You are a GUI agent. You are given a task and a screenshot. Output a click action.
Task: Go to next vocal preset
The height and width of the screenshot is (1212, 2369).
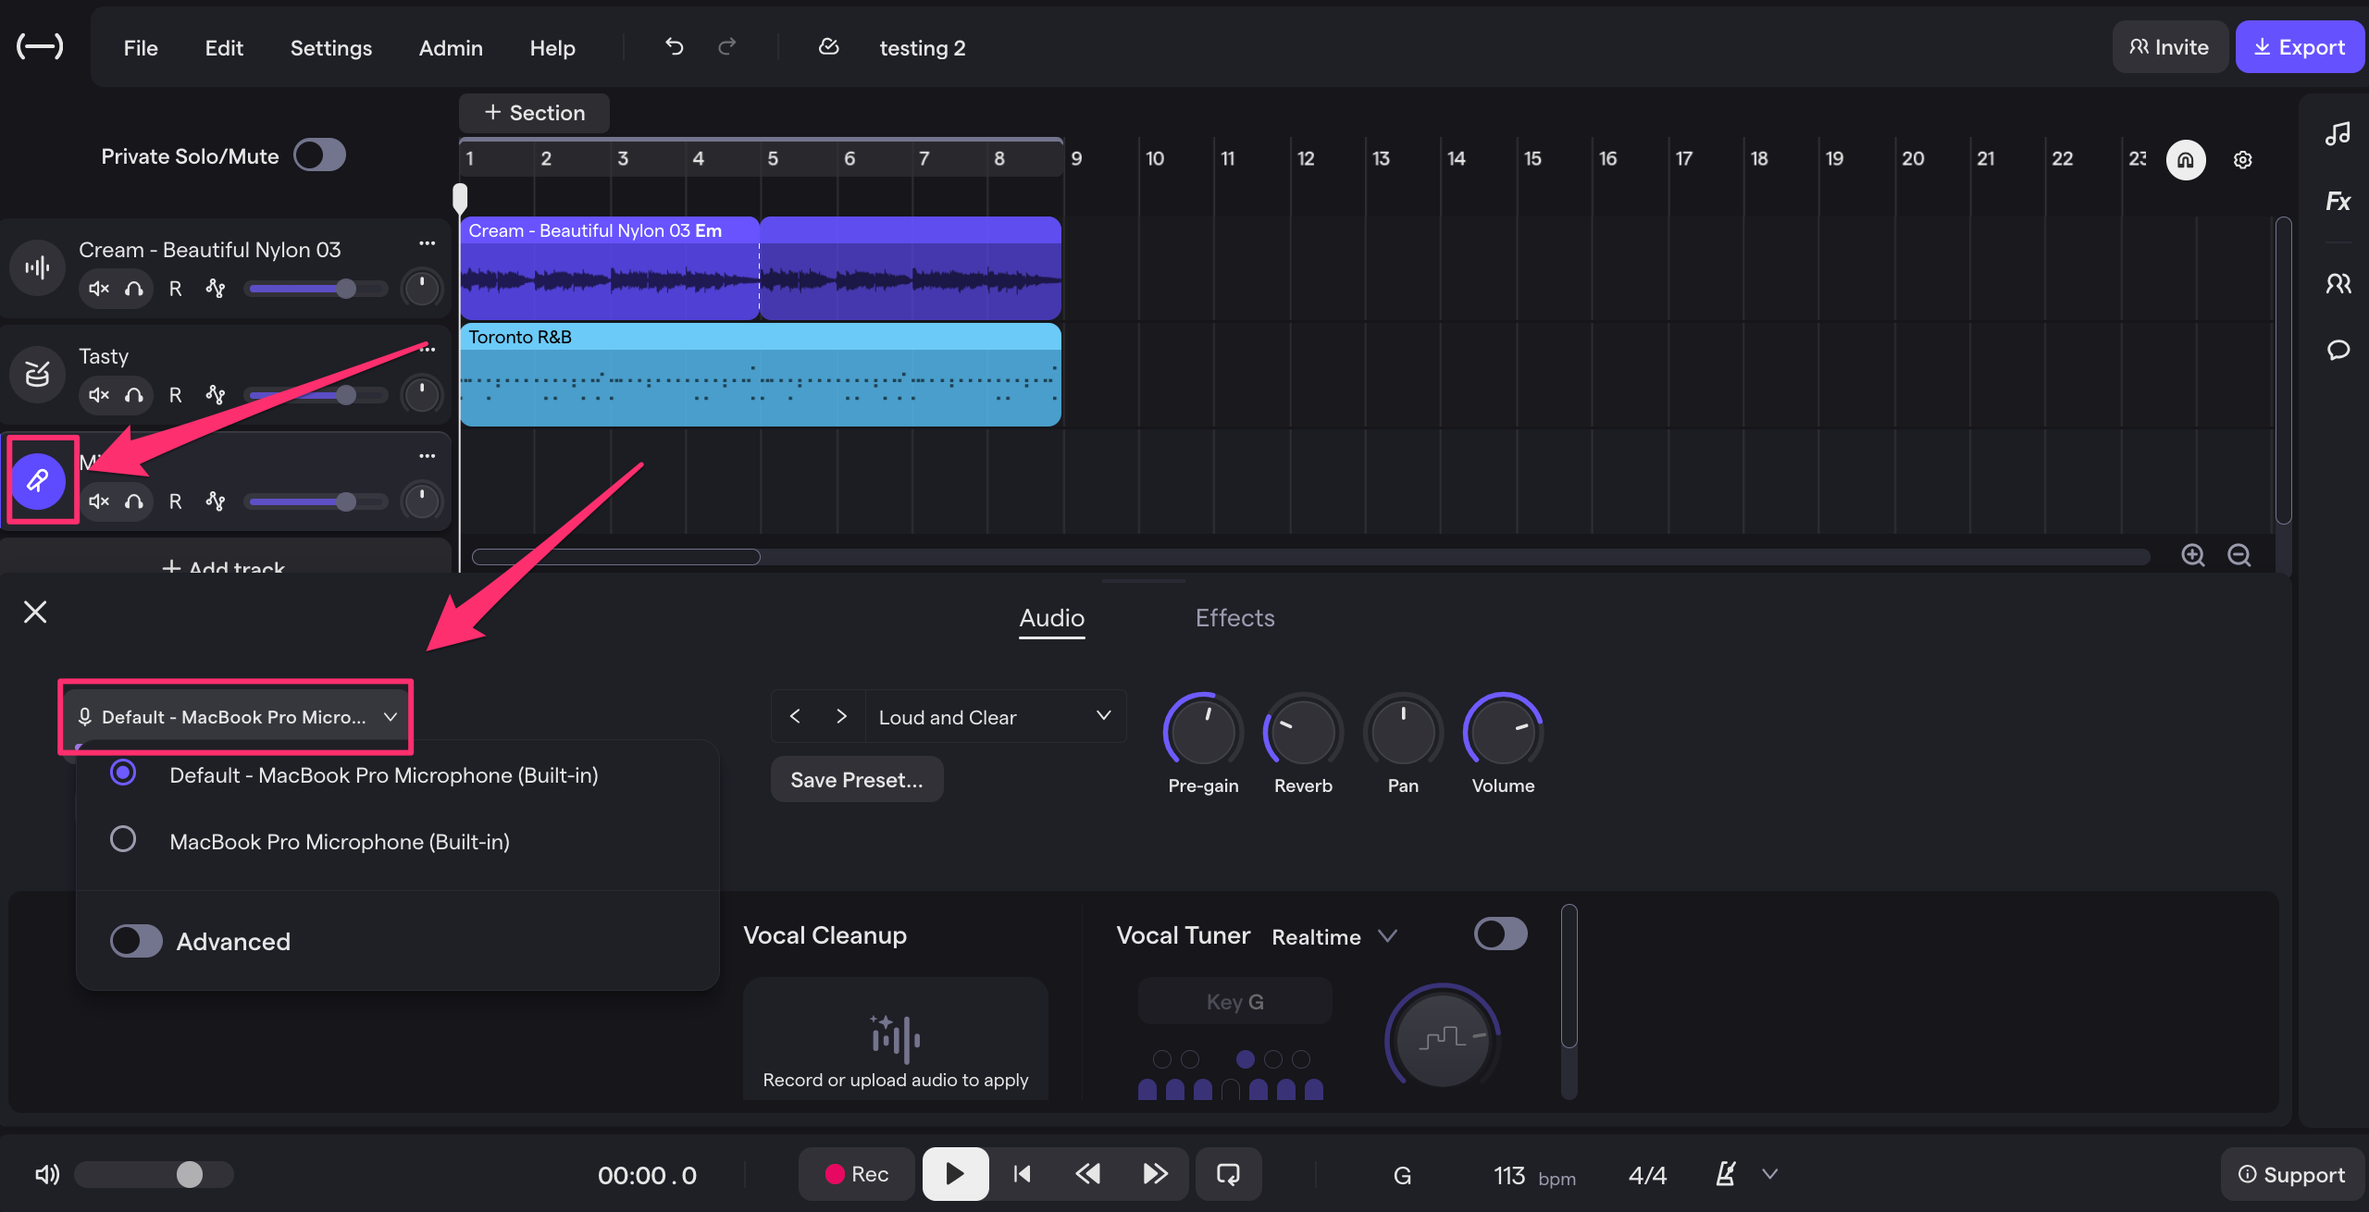point(841,716)
